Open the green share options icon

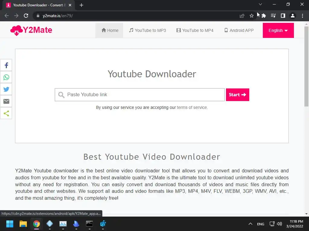tap(6, 113)
